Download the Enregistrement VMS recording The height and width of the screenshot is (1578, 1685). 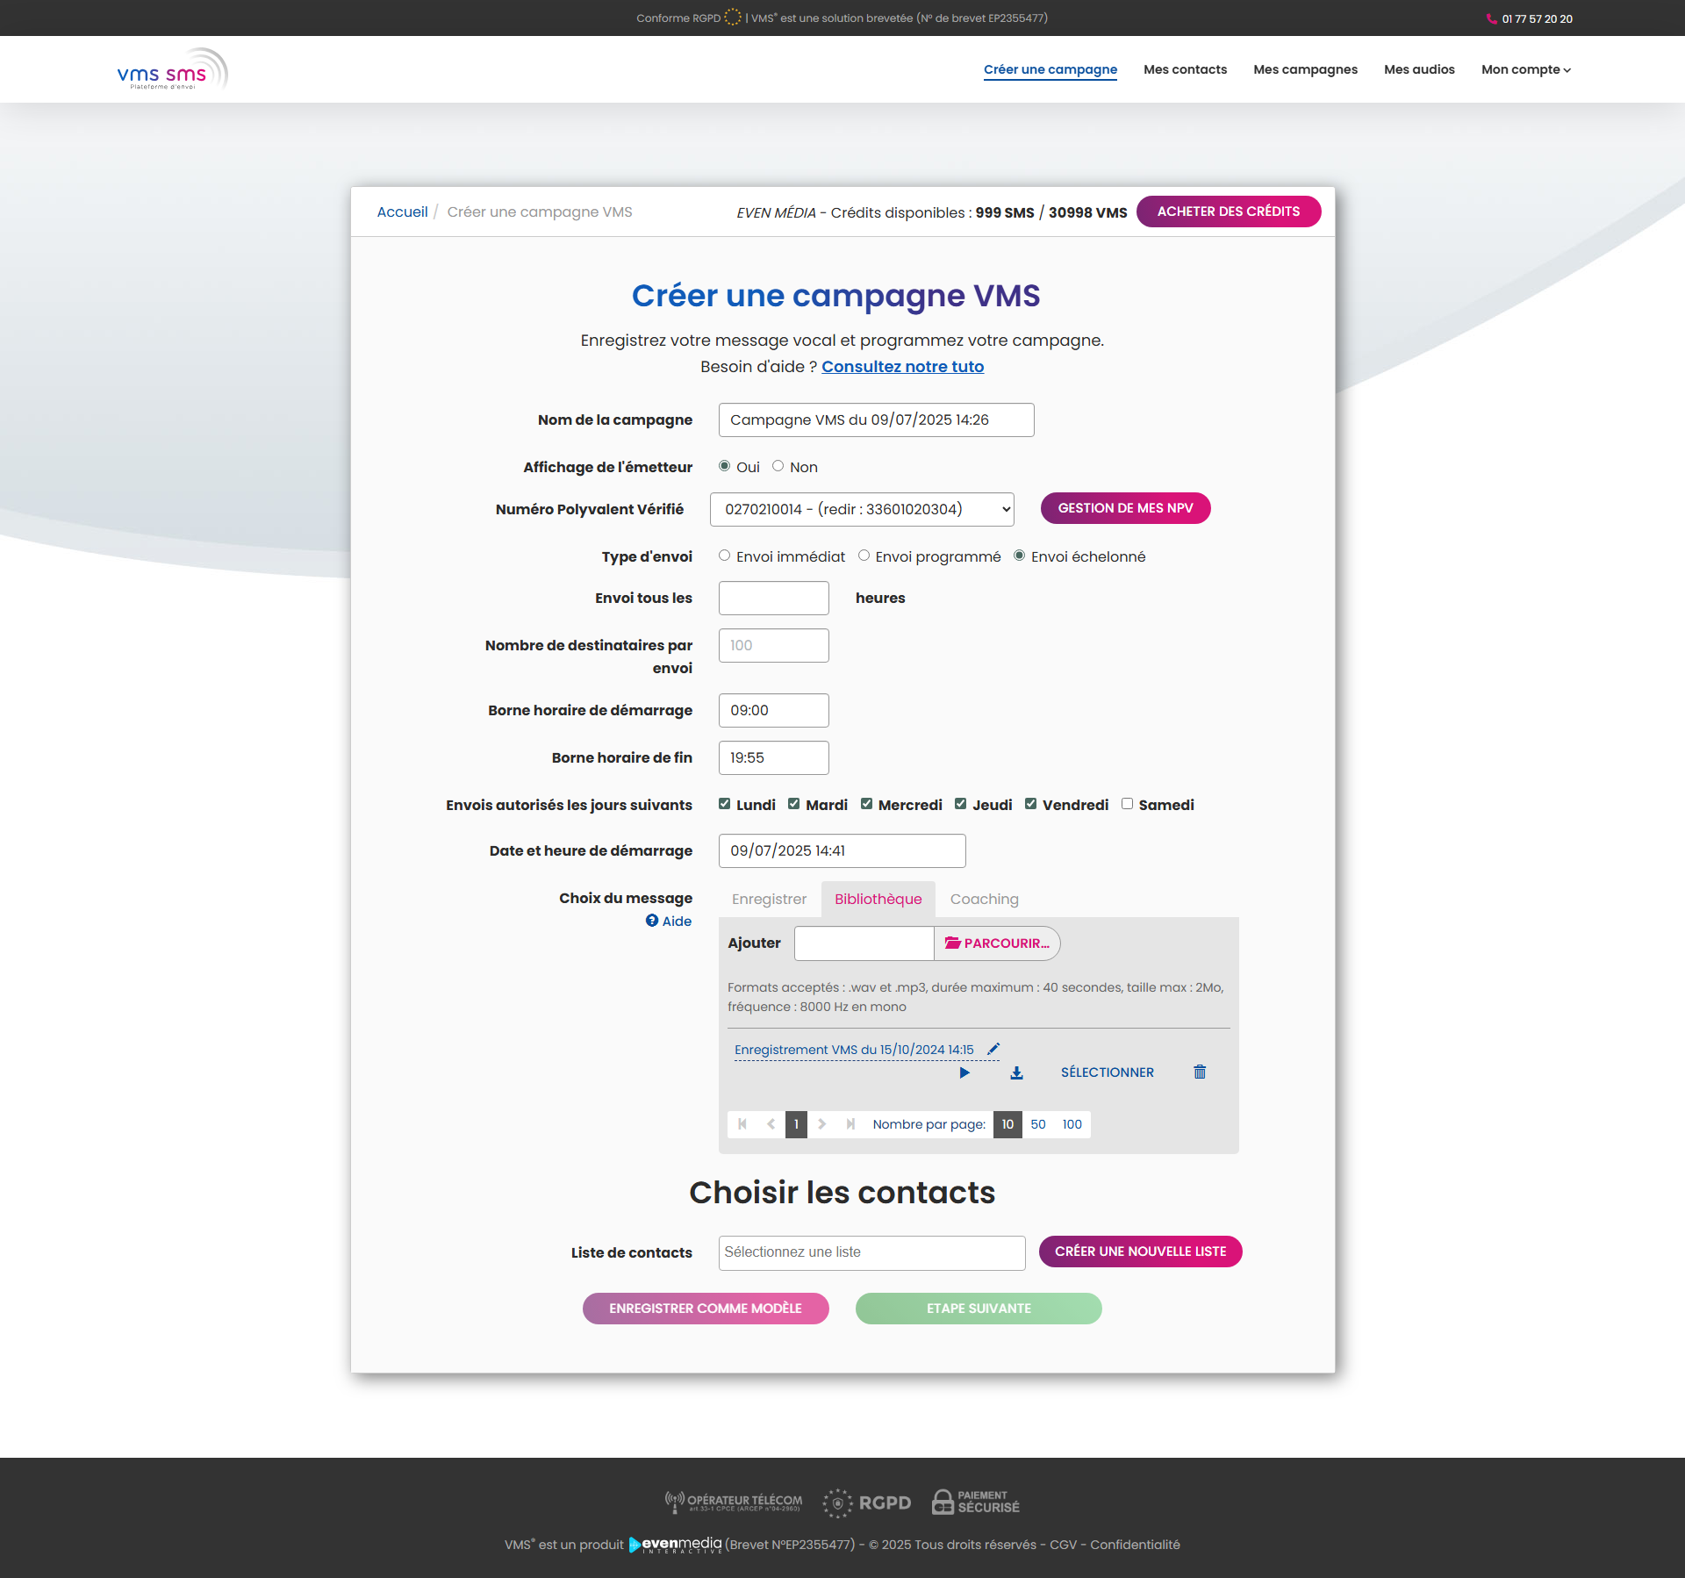click(x=1016, y=1072)
